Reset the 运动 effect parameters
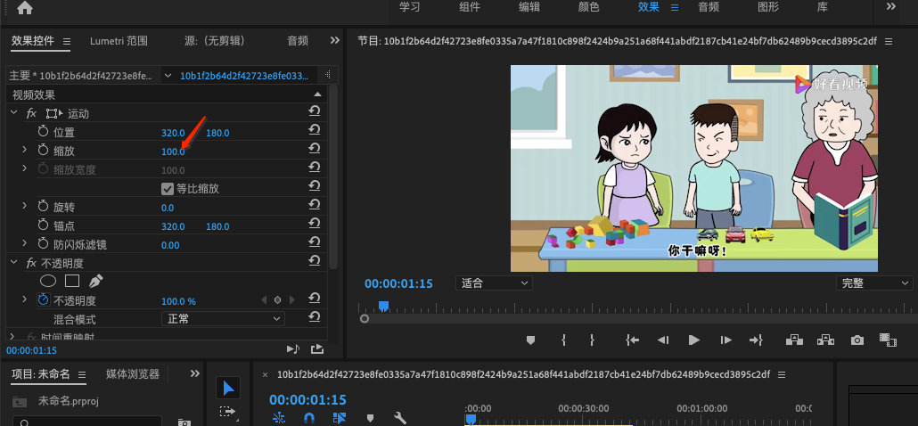Screen dimensions: 918x426 coord(315,111)
